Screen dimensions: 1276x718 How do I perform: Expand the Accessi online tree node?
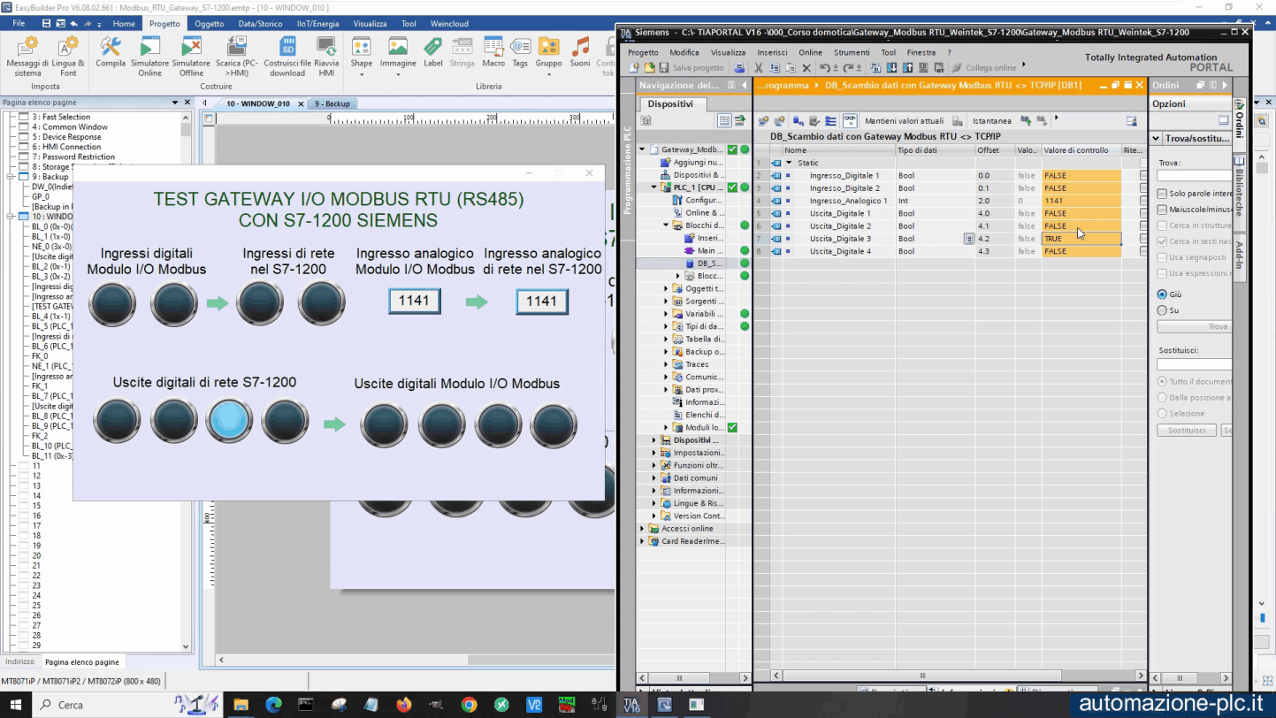(643, 529)
